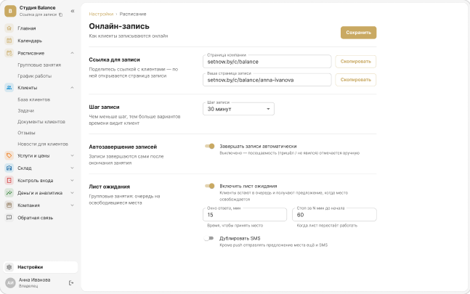
Task: Open Календарь calendar icon
Action: (9, 41)
